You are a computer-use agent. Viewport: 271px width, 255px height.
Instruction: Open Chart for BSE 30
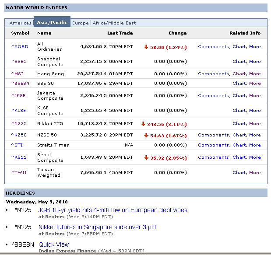coord(239,84)
